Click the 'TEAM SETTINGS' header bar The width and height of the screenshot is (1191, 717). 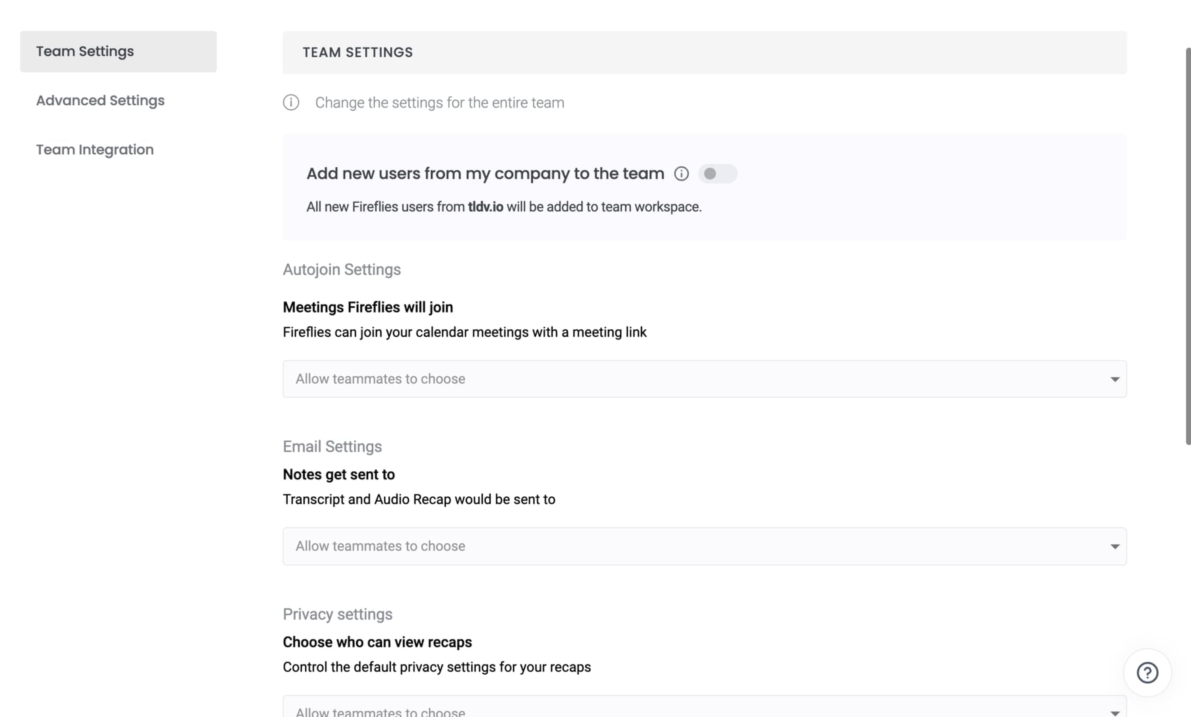click(x=705, y=53)
